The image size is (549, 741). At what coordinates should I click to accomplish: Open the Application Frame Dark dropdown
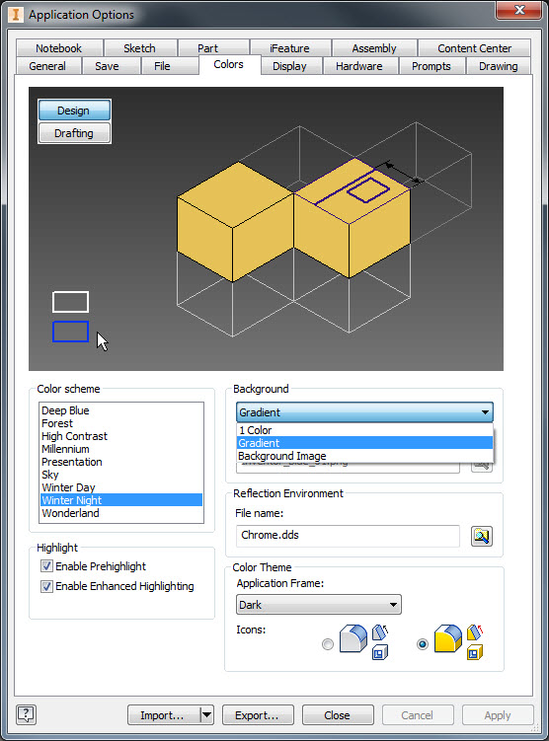[x=319, y=605]
